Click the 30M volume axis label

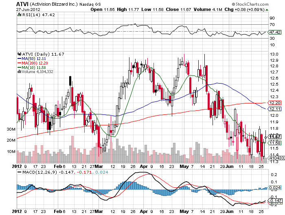pos(11,129)
